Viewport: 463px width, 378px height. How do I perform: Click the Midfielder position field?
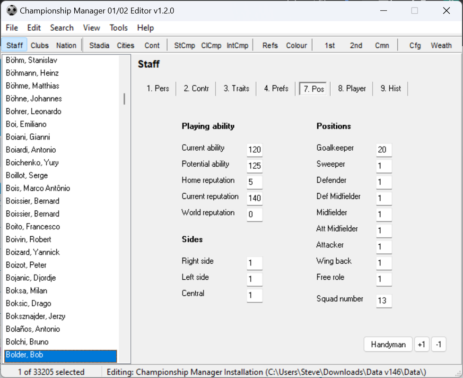(x=384, y=214)
